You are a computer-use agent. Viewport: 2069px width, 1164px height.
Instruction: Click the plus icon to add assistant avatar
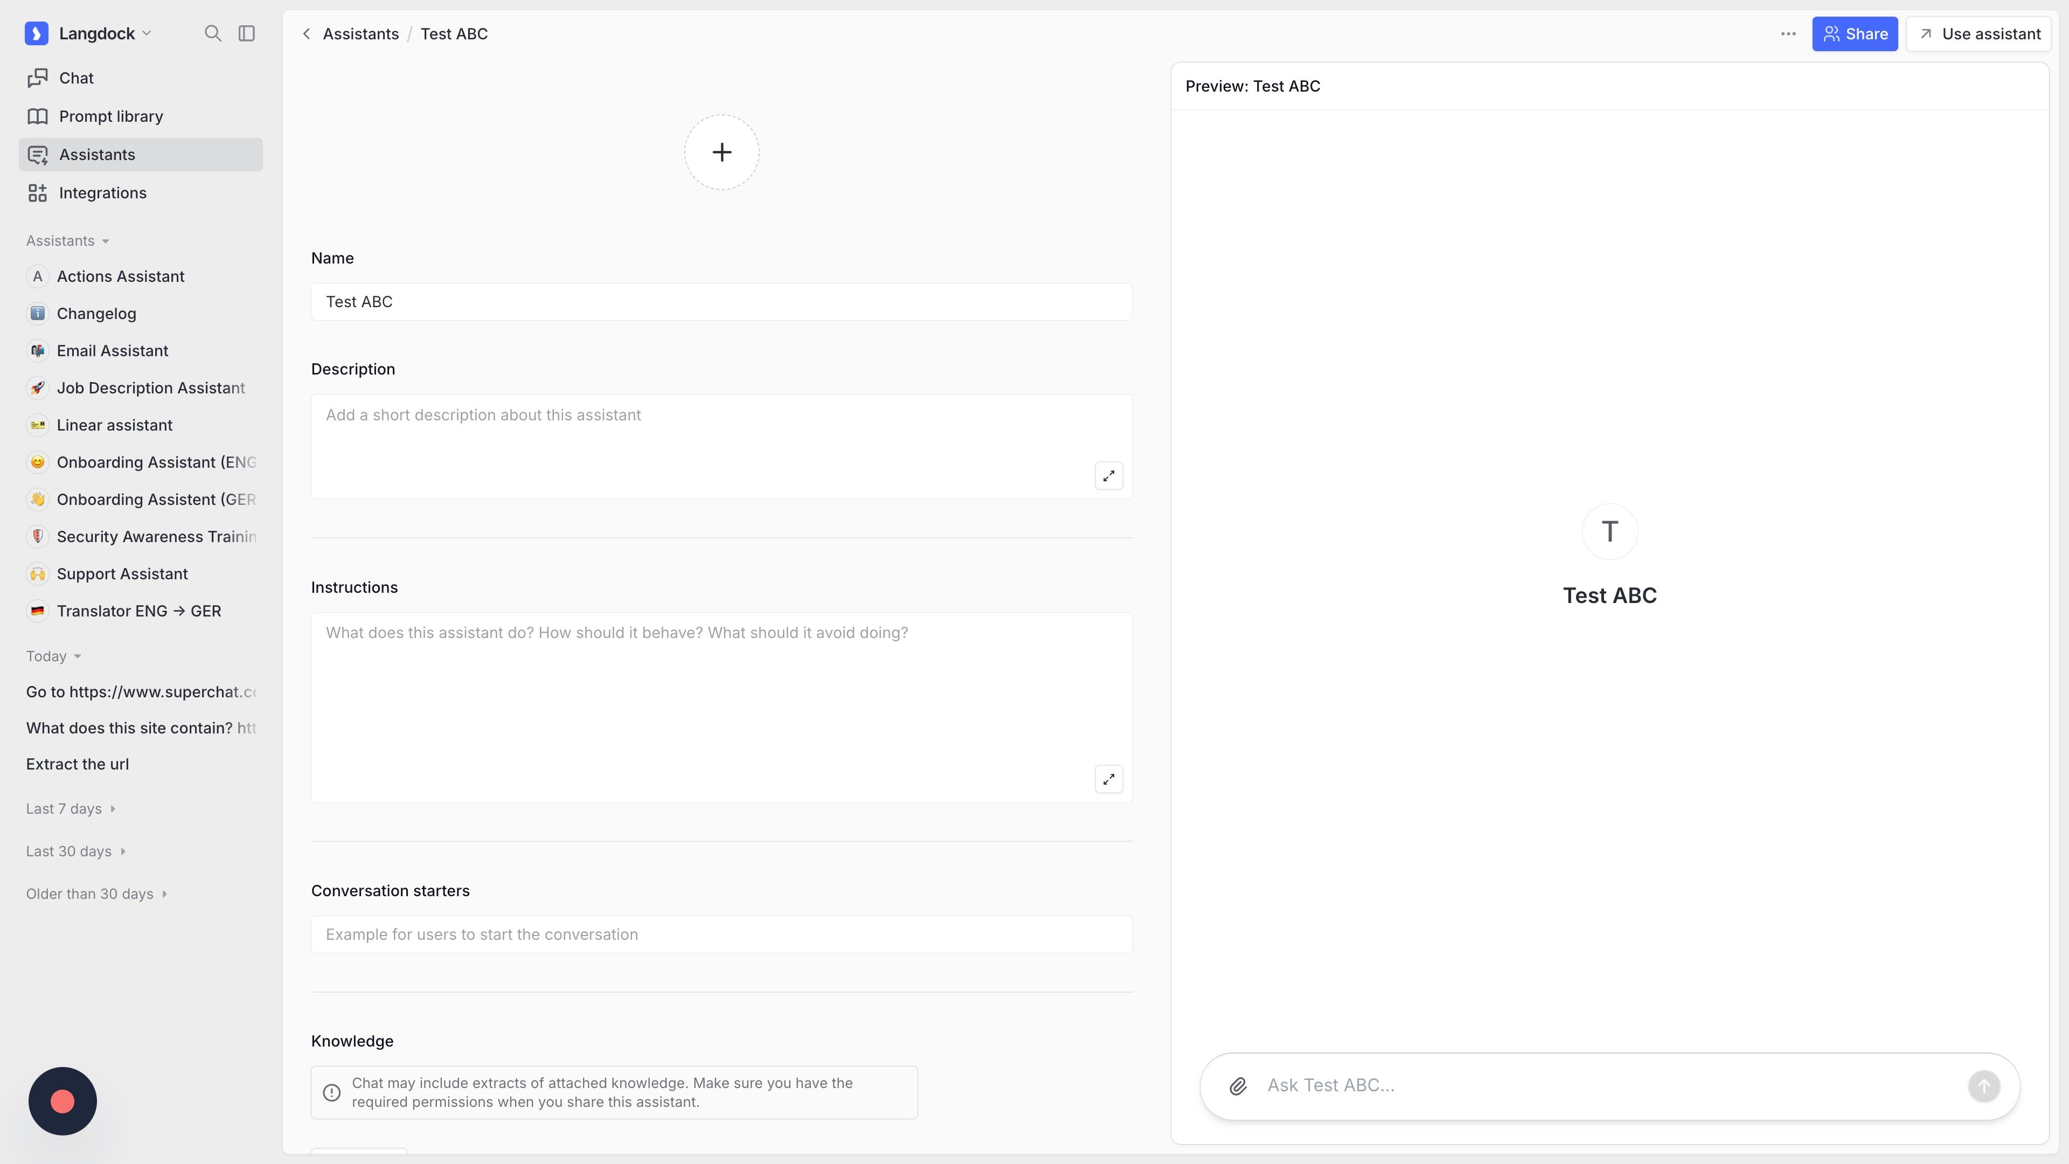click(x=721, y=153)
